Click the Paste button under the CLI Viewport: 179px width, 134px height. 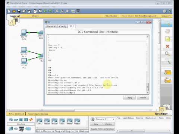click(x=143, y=98)
